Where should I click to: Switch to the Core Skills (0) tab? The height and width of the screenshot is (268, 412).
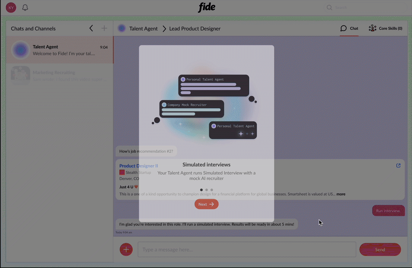click(x=386, y=28)
